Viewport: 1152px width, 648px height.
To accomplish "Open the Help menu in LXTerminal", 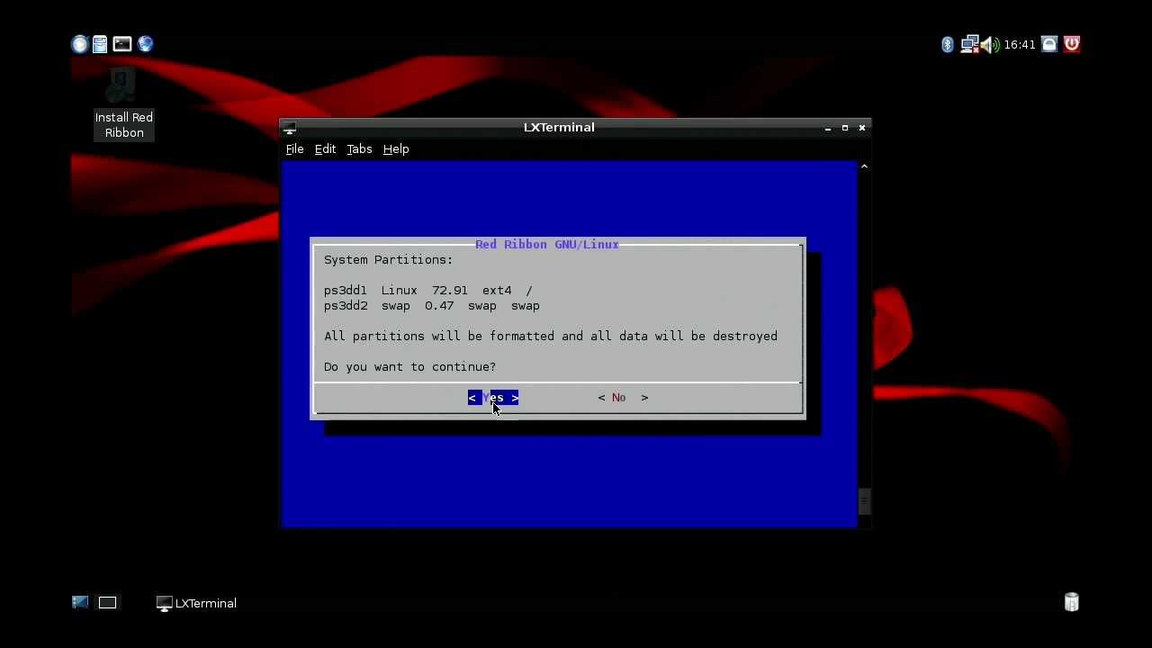I will click(396, 149).
